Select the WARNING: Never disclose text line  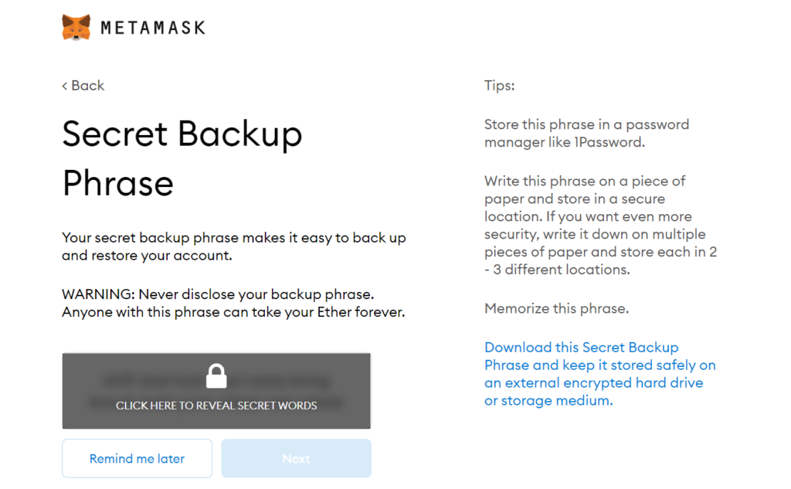[218, 294]
